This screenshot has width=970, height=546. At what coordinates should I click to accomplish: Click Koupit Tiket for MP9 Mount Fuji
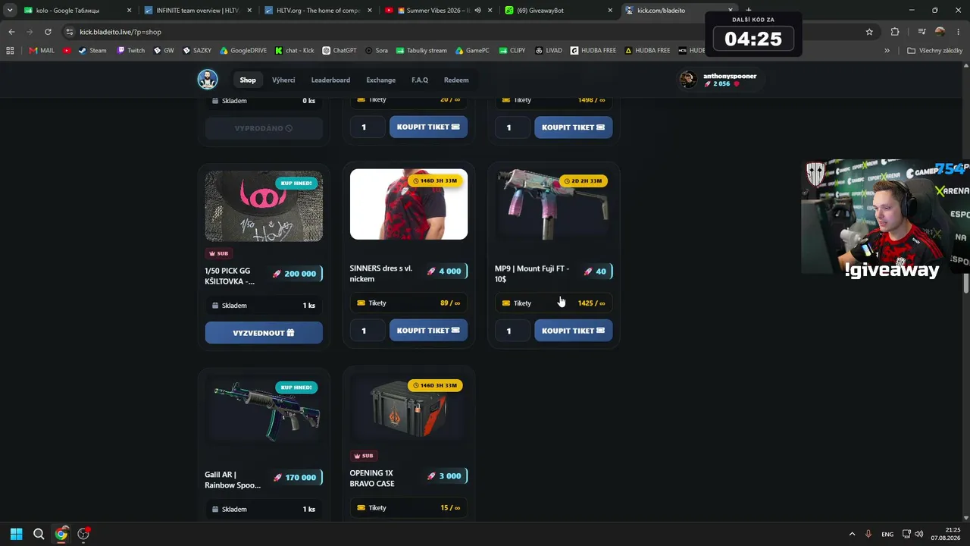[x=573, y=331]
